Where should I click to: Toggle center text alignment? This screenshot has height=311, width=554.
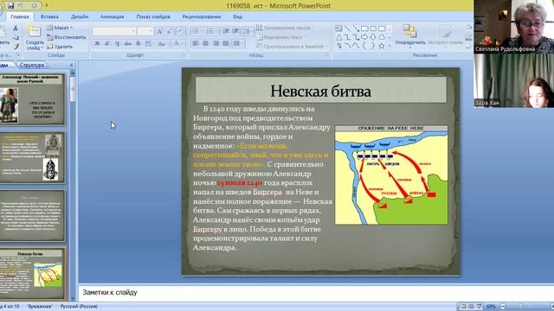coord(205,43)
